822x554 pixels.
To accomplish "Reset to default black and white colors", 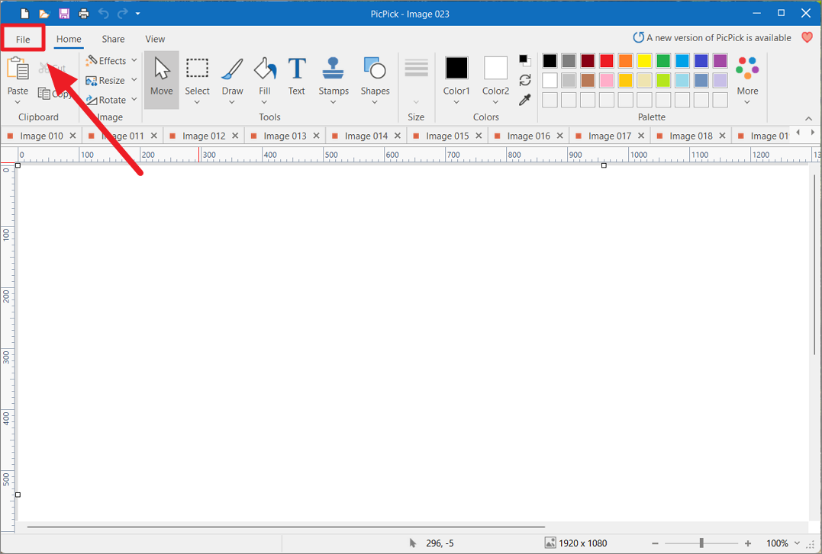I will 525,60.
